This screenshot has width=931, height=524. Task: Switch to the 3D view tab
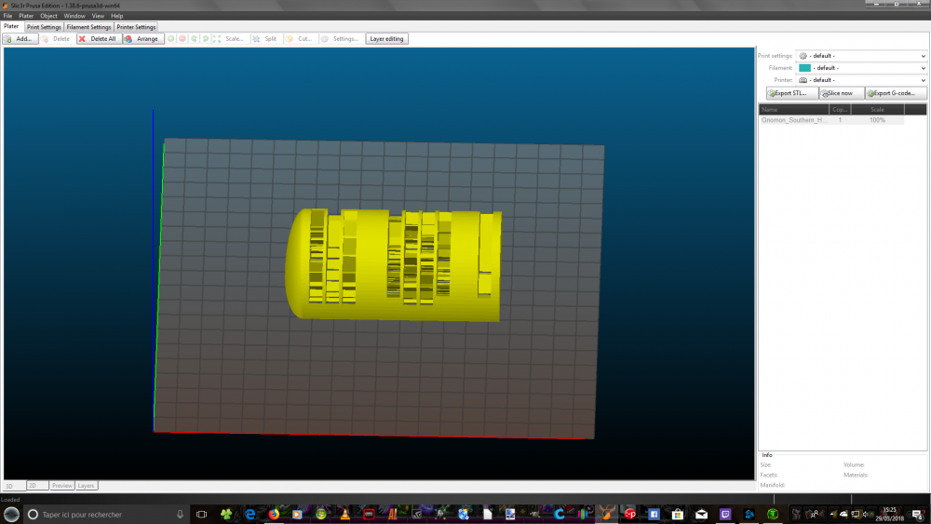pyautogui.click(x=14, y=486)
